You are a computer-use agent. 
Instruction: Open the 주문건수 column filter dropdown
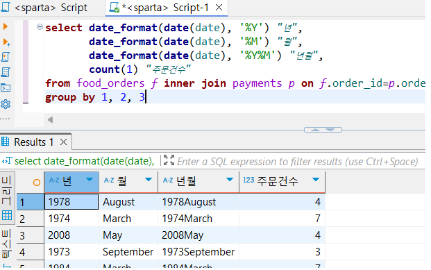click(x=316, y=180)
